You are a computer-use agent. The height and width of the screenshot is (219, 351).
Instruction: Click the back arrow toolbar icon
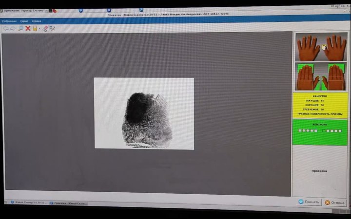(5, 28)
